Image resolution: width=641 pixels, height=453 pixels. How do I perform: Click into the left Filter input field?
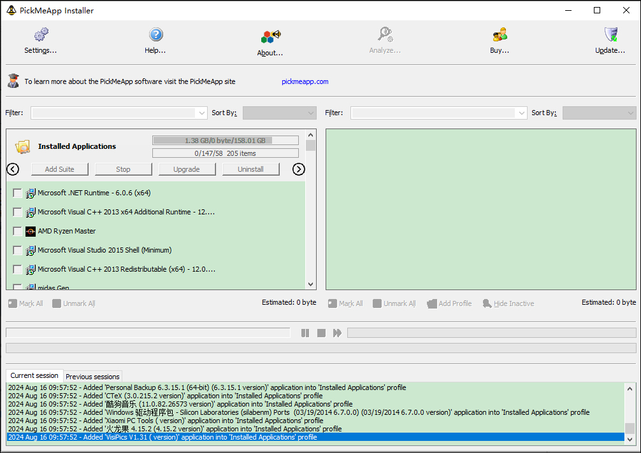pos(113,113)
